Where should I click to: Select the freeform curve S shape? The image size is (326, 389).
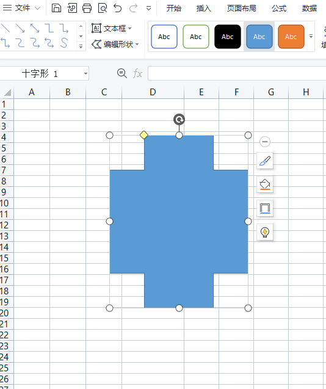coord(64,43)
